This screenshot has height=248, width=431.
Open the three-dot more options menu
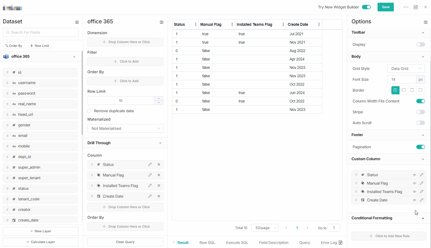click(x=406, y=7)
